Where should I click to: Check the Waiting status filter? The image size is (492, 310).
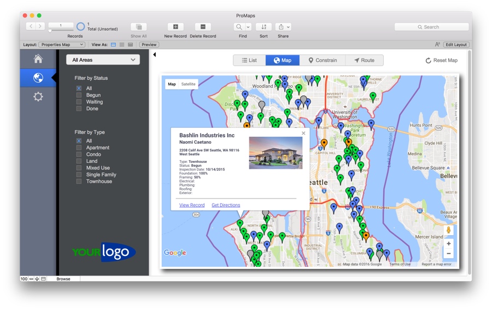click(79, 102)
